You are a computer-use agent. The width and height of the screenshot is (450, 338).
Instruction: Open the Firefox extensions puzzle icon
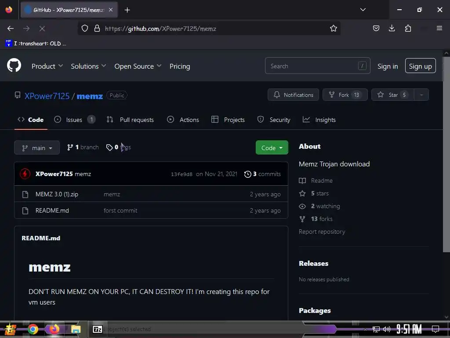pyautogui.click(x=408, y=28)
